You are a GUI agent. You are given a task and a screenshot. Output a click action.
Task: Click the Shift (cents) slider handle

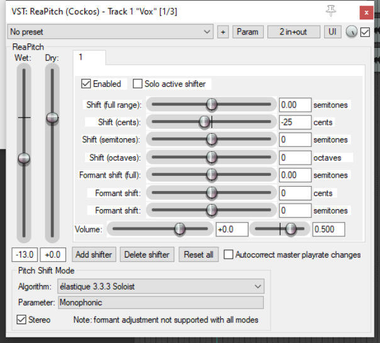click(204, 122)
